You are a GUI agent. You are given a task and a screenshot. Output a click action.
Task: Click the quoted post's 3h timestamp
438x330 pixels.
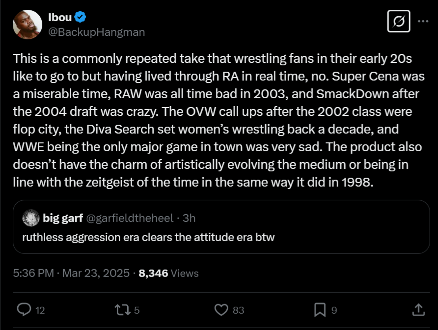coord(189,218)
